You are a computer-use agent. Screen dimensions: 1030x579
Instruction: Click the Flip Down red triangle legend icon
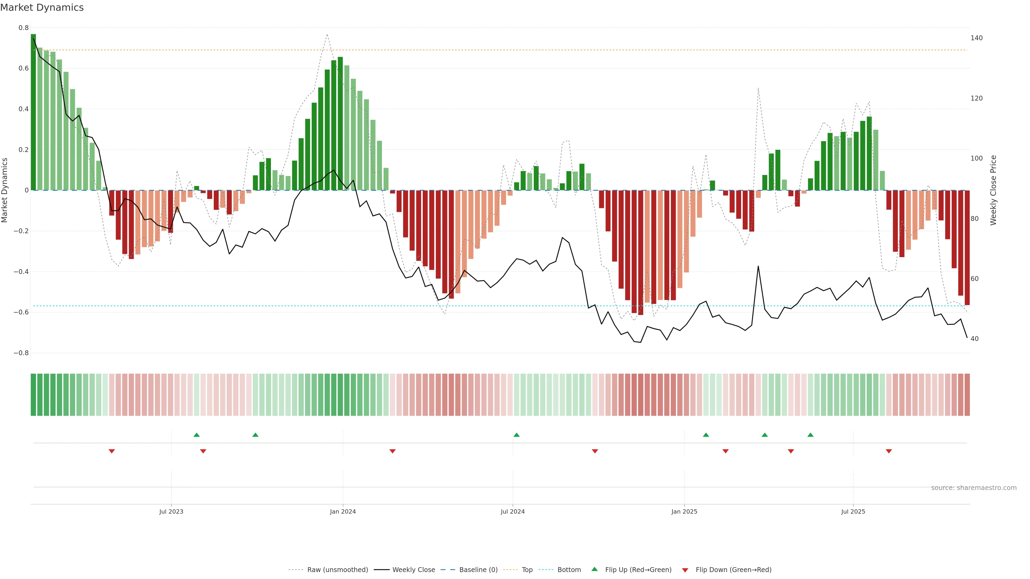[685, 570]
